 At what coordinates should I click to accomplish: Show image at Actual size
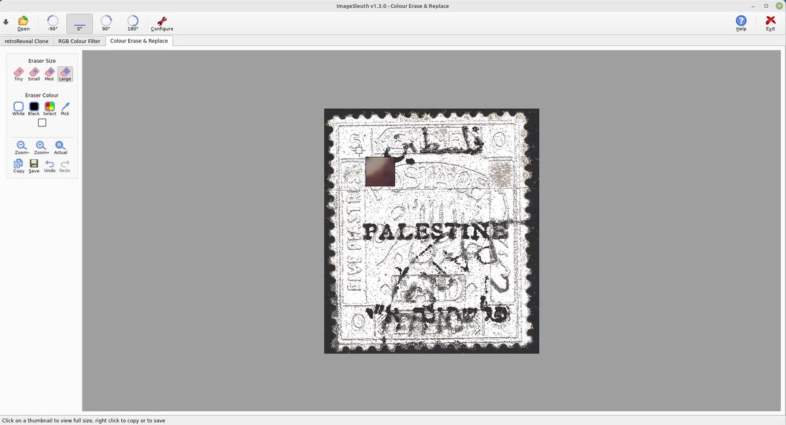(x=60, y=147)
